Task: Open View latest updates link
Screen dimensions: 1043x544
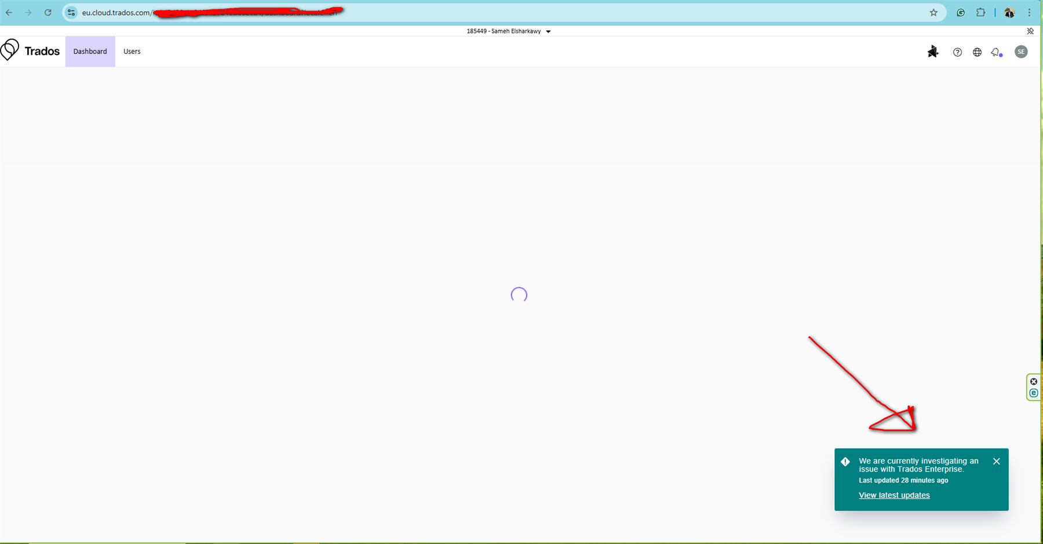Action: tap(894, 495)
